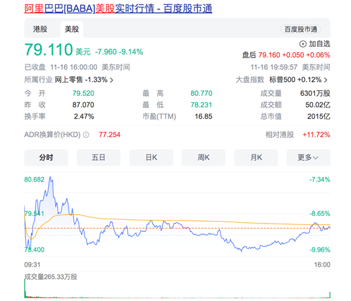Click the ADR换算价 info icon
The height and width of the screenshot is (301, 351).
(86, 135)
